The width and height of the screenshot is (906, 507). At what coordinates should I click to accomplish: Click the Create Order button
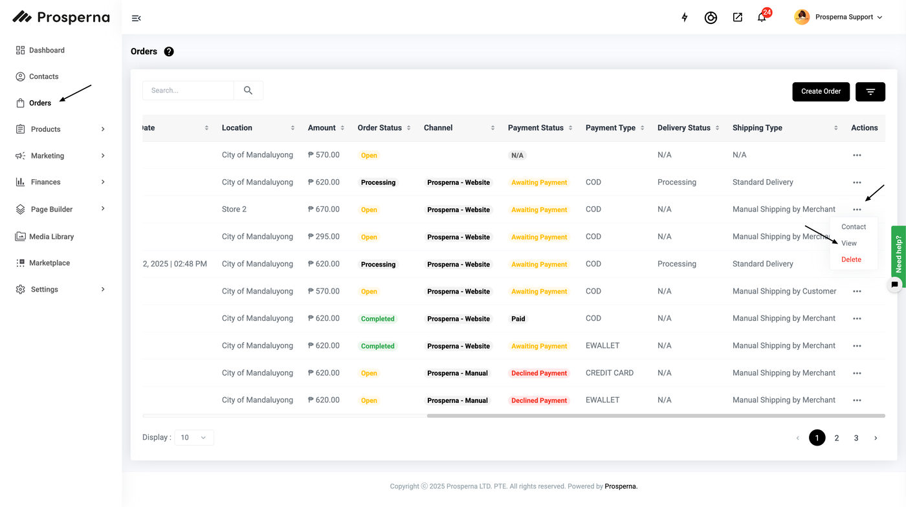coord(821,92)
